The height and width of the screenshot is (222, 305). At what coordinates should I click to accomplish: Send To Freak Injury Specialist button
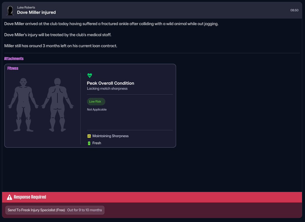[55, 210]
